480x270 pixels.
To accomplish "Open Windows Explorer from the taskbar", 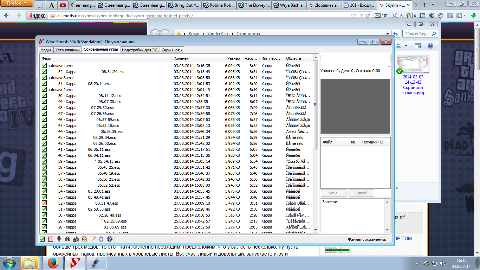I will 30,263.
